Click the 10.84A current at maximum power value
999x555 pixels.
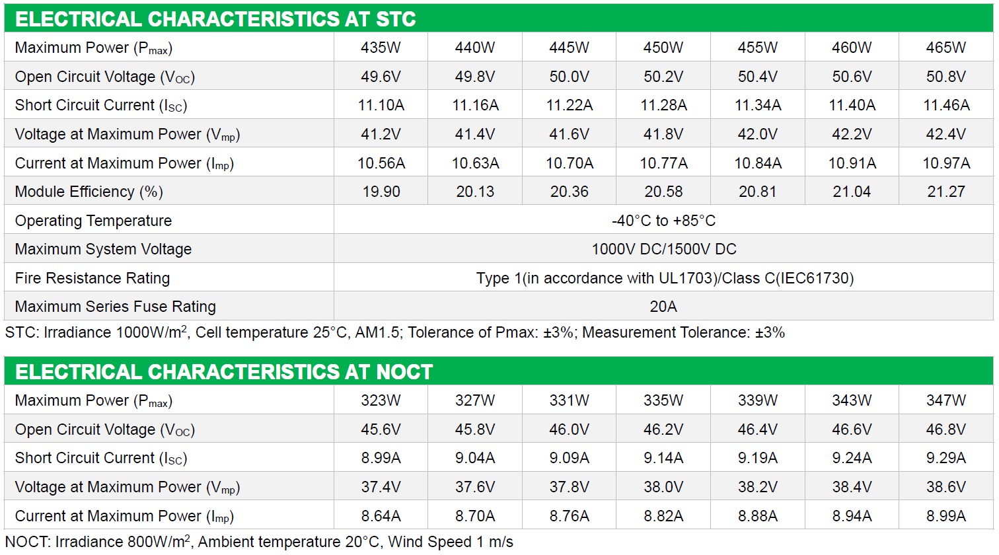[758, 163]
